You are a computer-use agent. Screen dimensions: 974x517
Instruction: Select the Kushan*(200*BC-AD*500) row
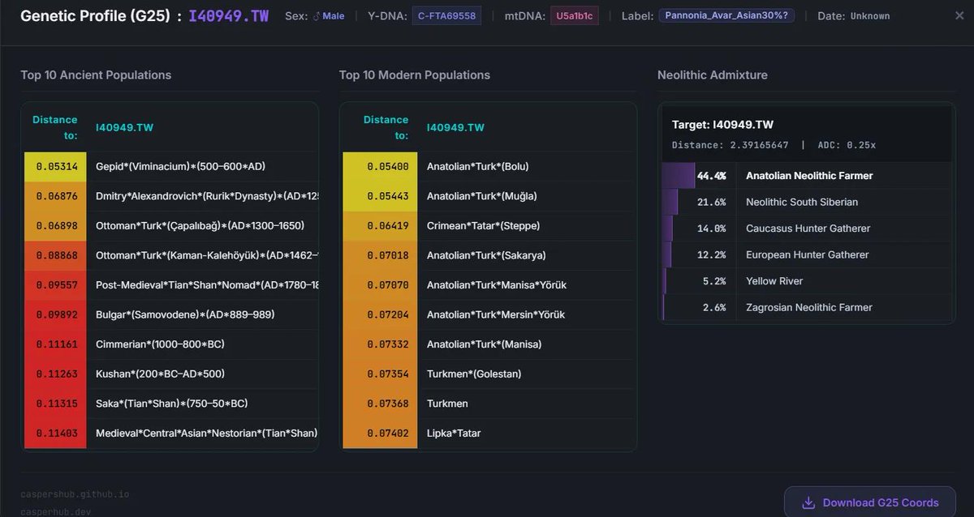coord(170,374)
